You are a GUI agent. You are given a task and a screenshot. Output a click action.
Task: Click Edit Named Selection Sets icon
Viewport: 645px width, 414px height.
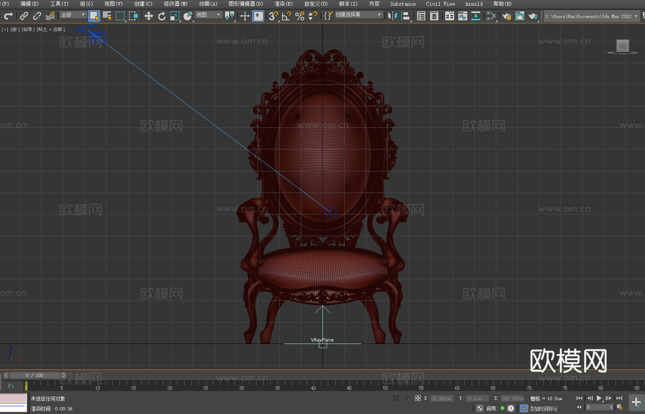328,16
